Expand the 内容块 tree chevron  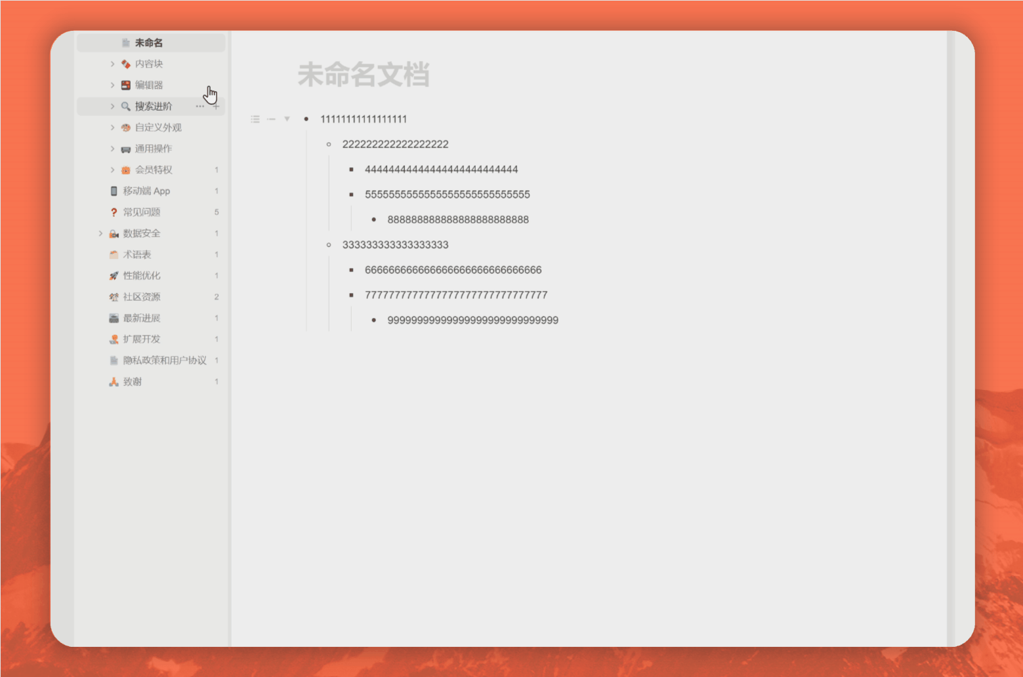click(112, 64)
